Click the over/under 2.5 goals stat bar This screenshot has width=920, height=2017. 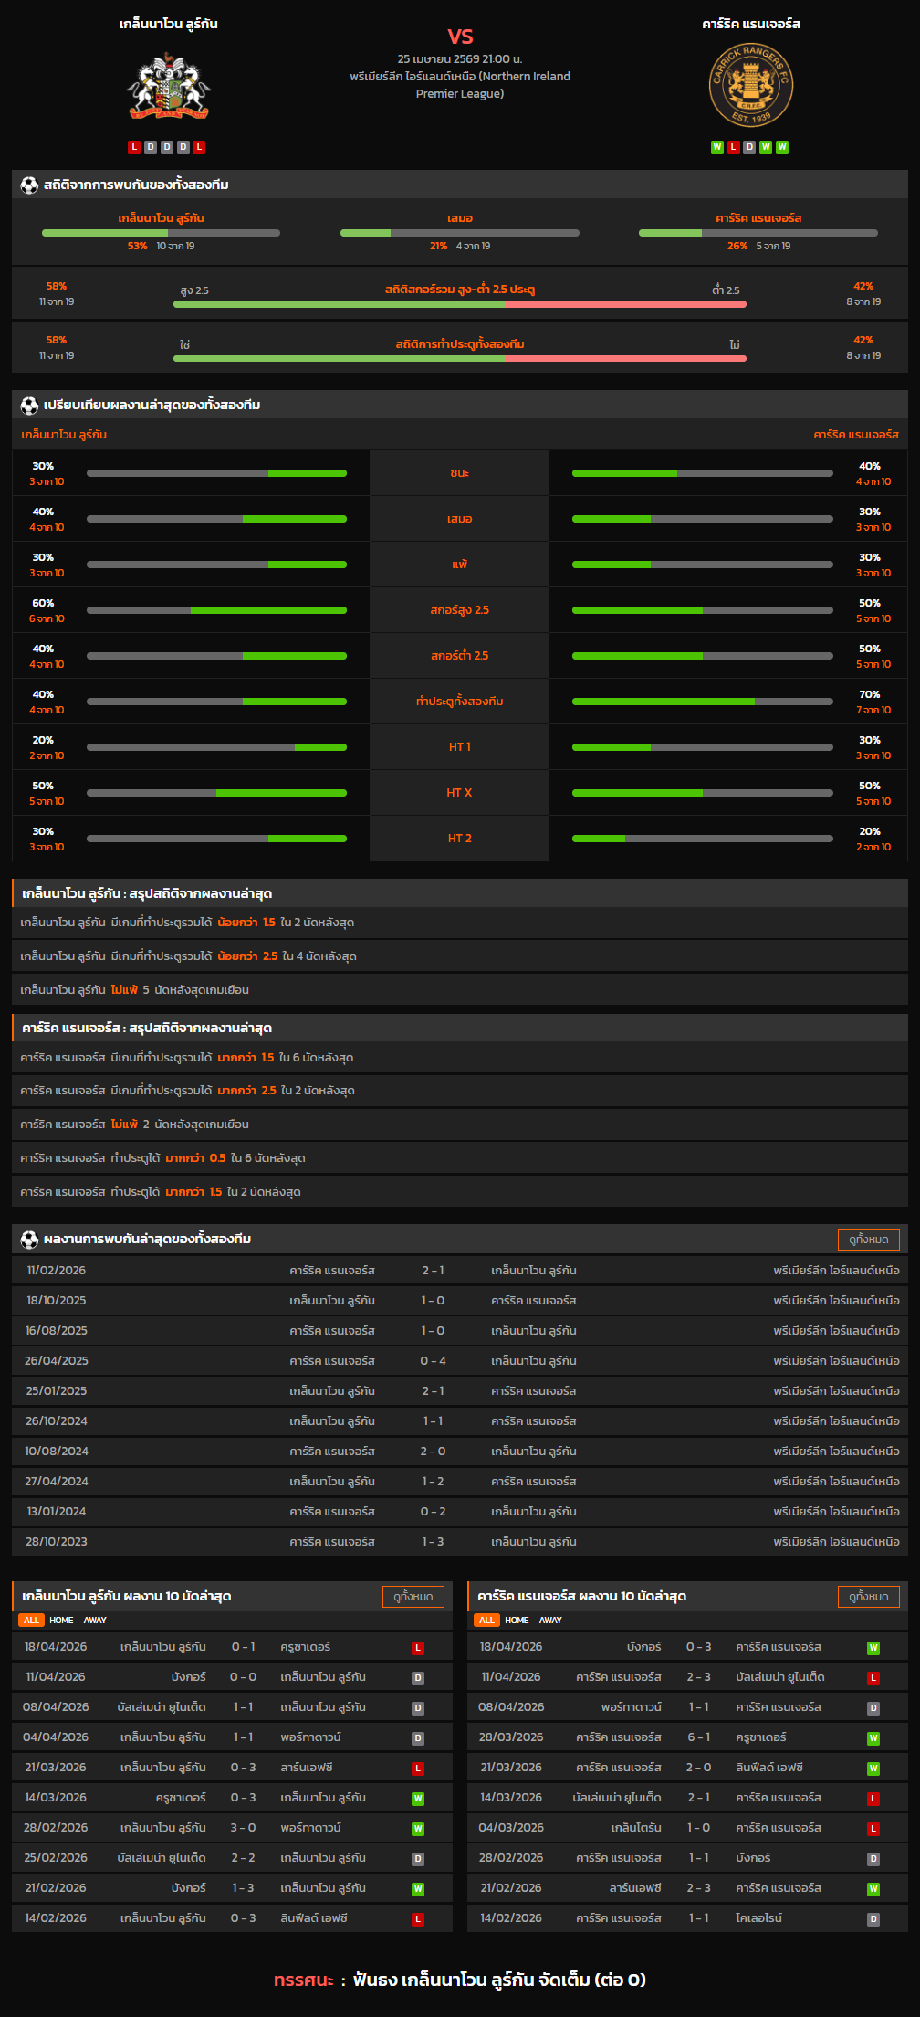point(459,304)
